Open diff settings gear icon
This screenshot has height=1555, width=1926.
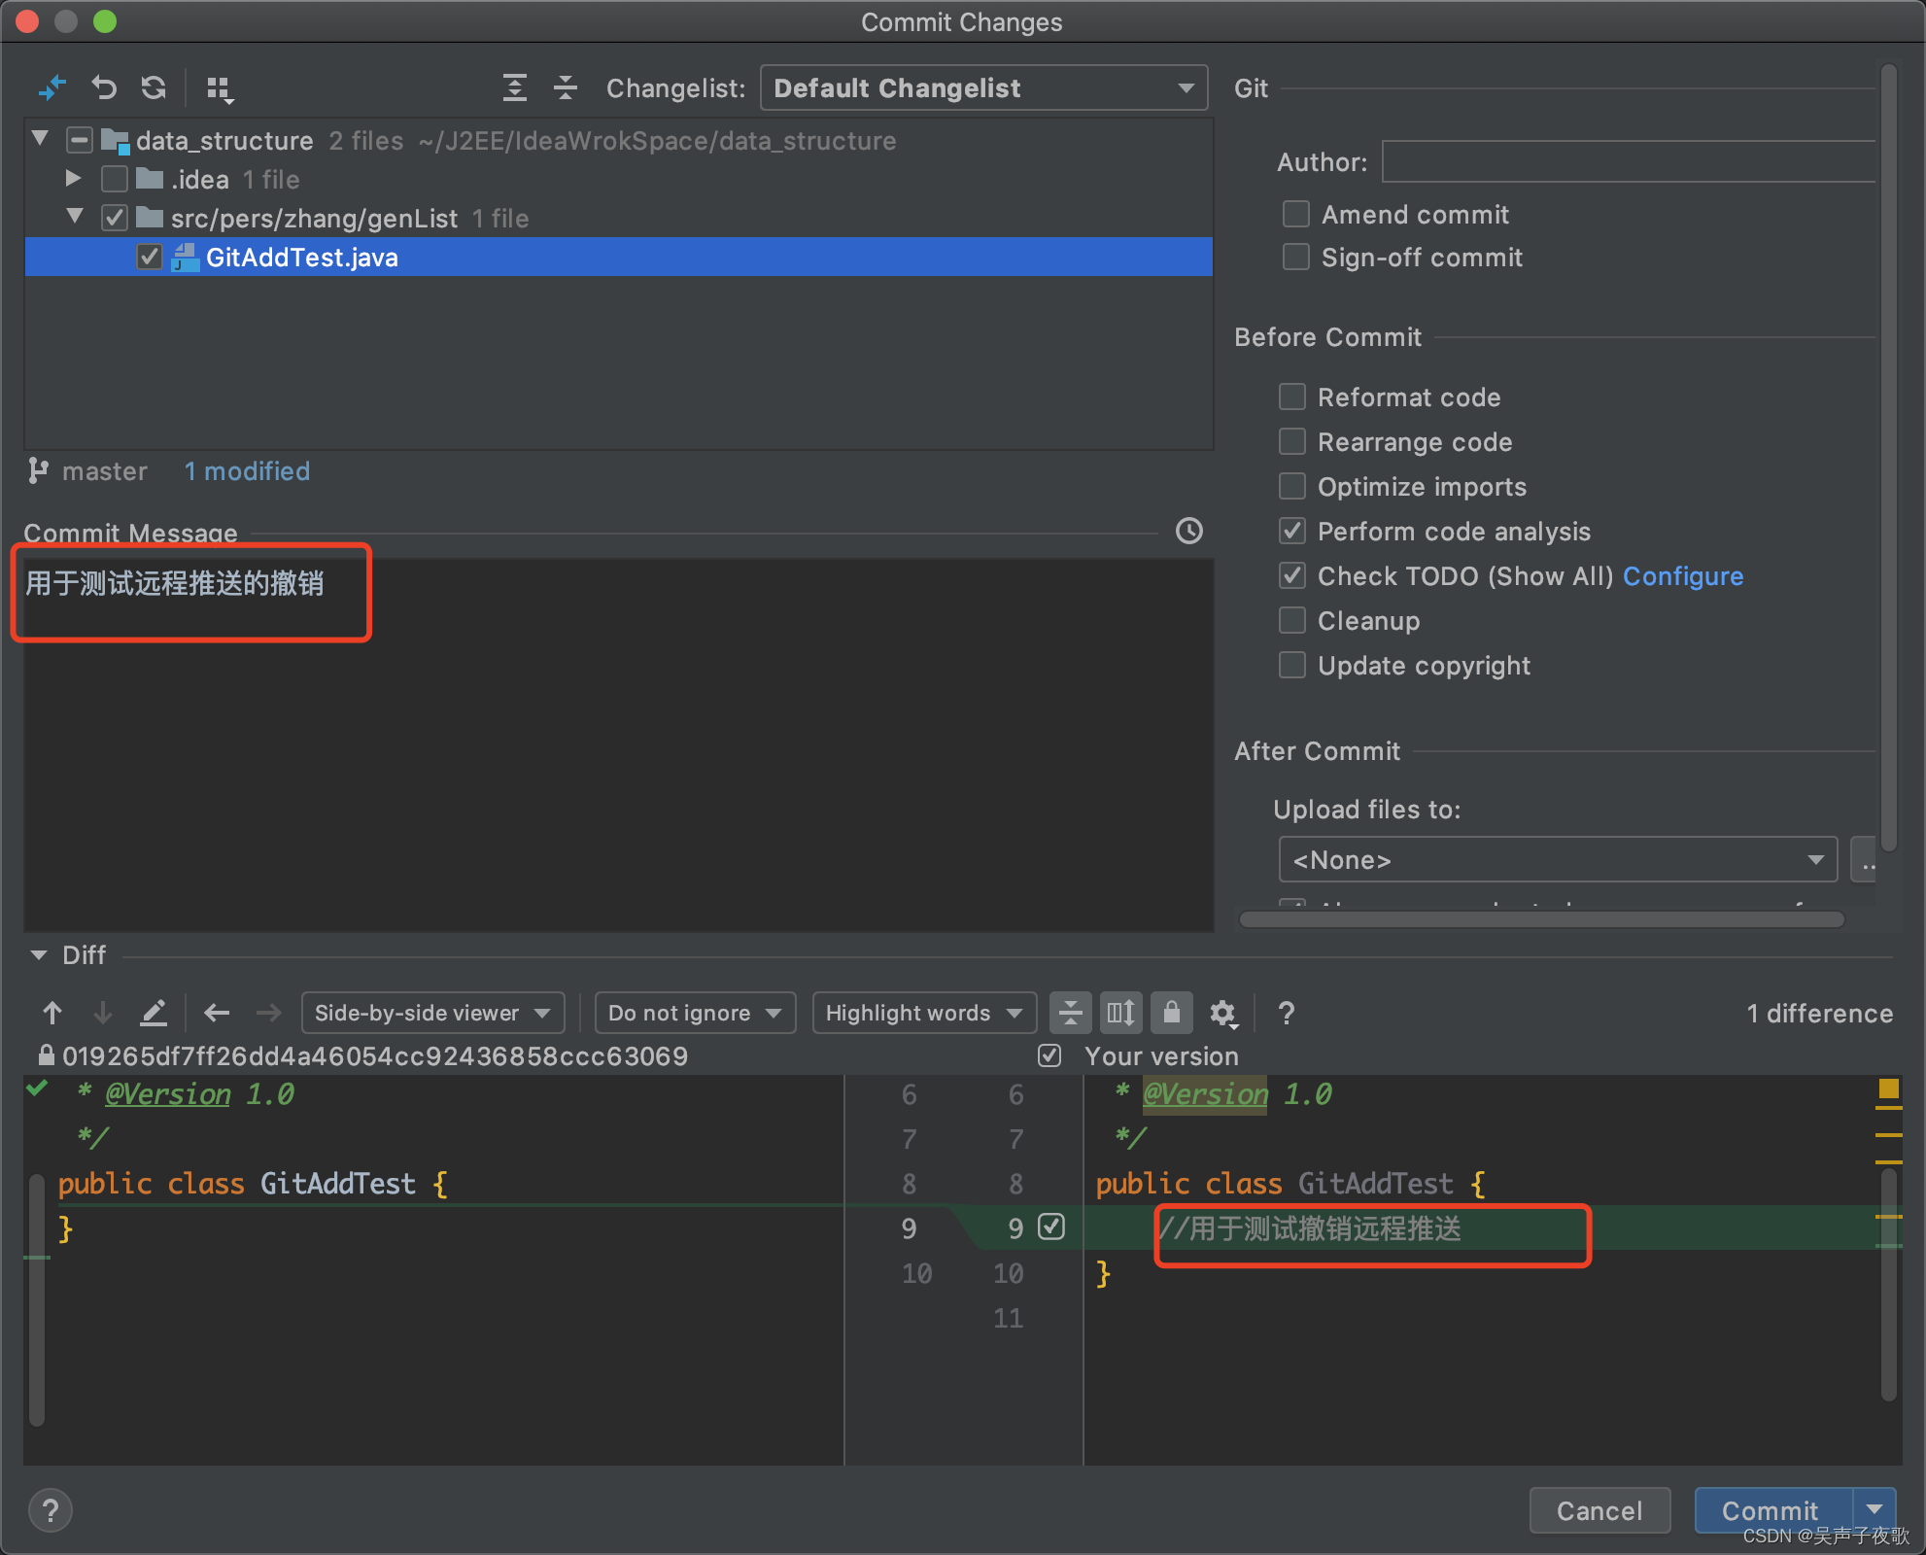(1222, 1014)
